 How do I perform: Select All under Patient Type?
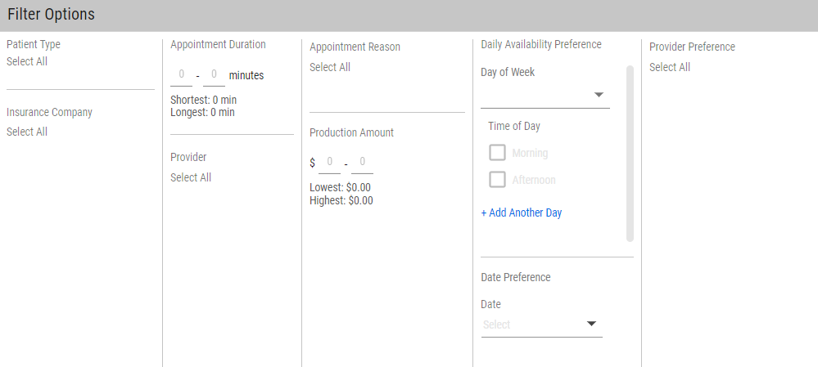[27, 61]
